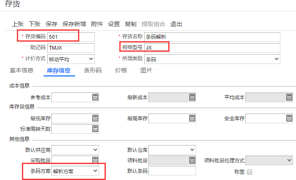Open the 价格 tab
Viewport: 296px width, 180px height.
pyautogui.click(x=121, y=70)
